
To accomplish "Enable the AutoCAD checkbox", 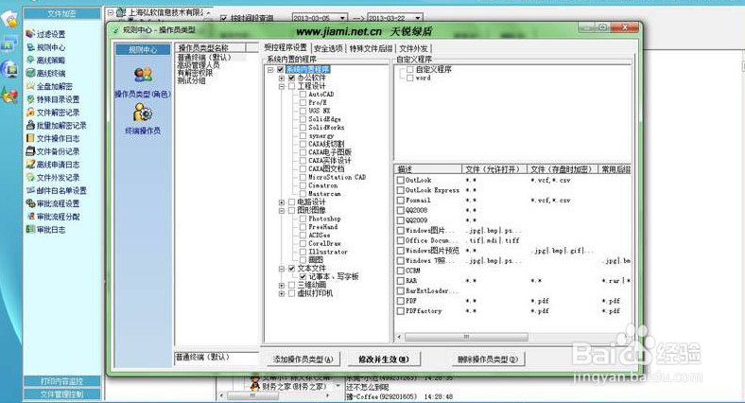I will [x=303, y=95].
